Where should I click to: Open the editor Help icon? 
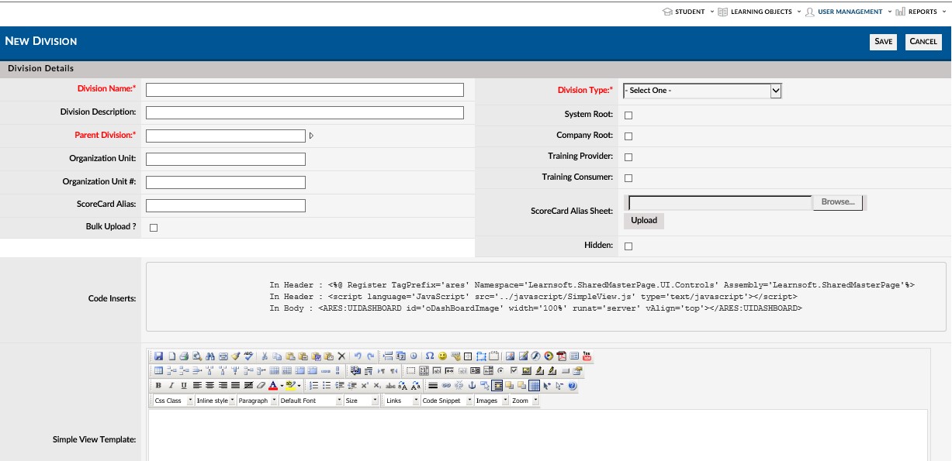pyautogui.click(x=573, y=386)
